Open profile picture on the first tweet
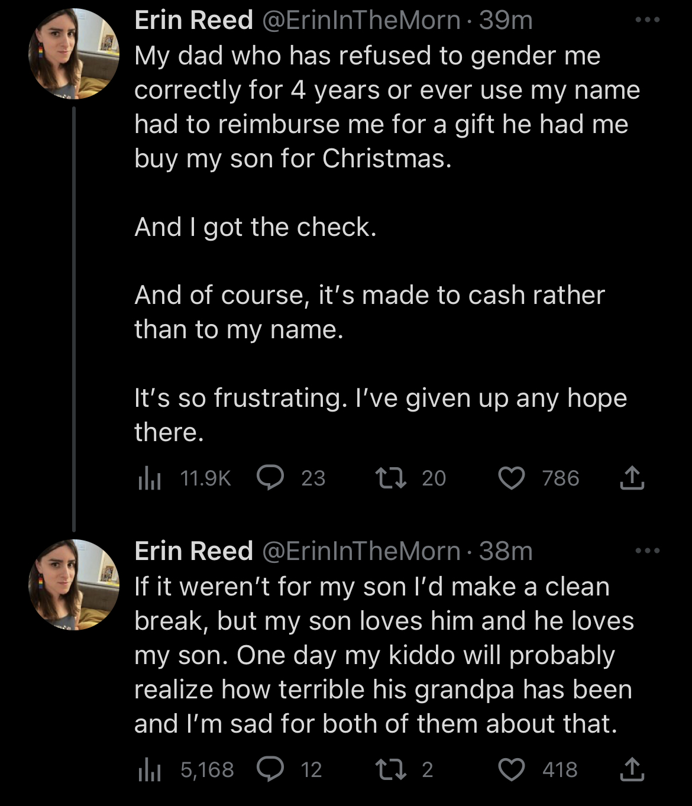The height and width of the screenshot is (806, 692). tap(73, 54)
